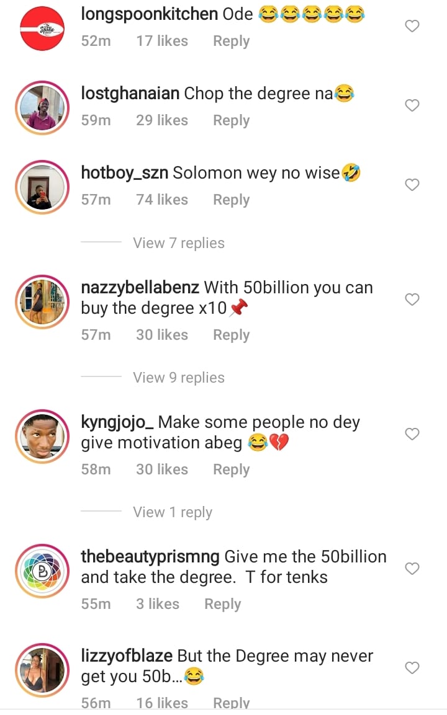The width and height of the screenshot is (447, 715).
Task: Like kyngjojo_'s motivation comment
Action: [412, 434]
